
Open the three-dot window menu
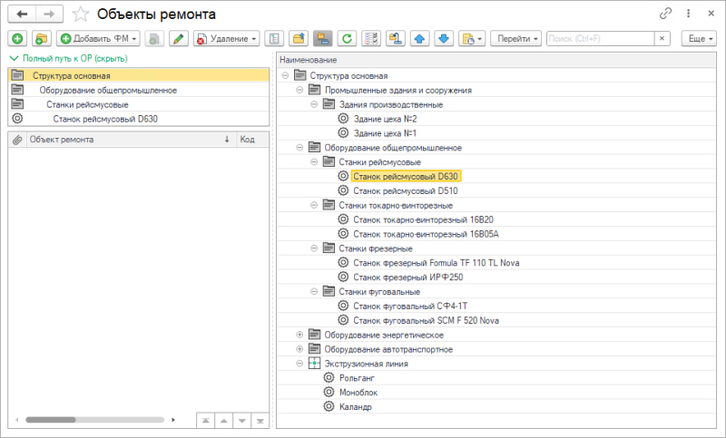click(689, 14)
